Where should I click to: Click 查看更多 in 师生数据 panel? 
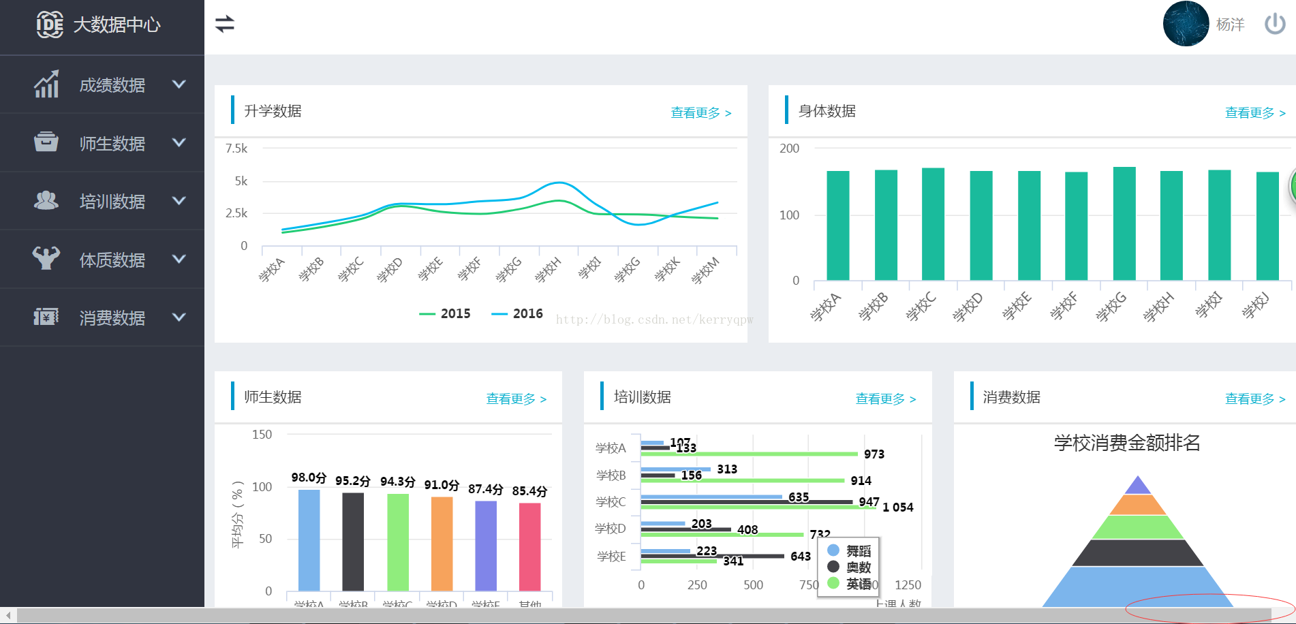516,399
